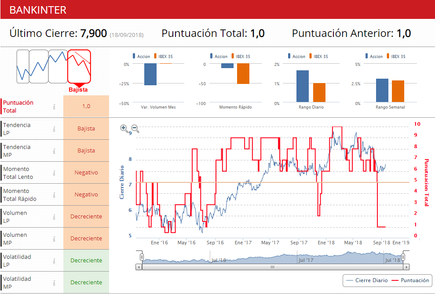Click the Jul '17 marker in the navigator
Viewport: 435px width, 294px height.
coord(306,260)
